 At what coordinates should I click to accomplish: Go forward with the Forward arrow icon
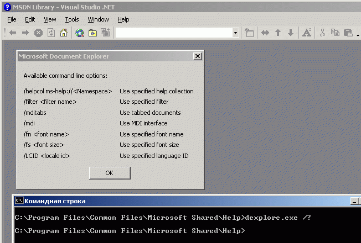point(25,33)
